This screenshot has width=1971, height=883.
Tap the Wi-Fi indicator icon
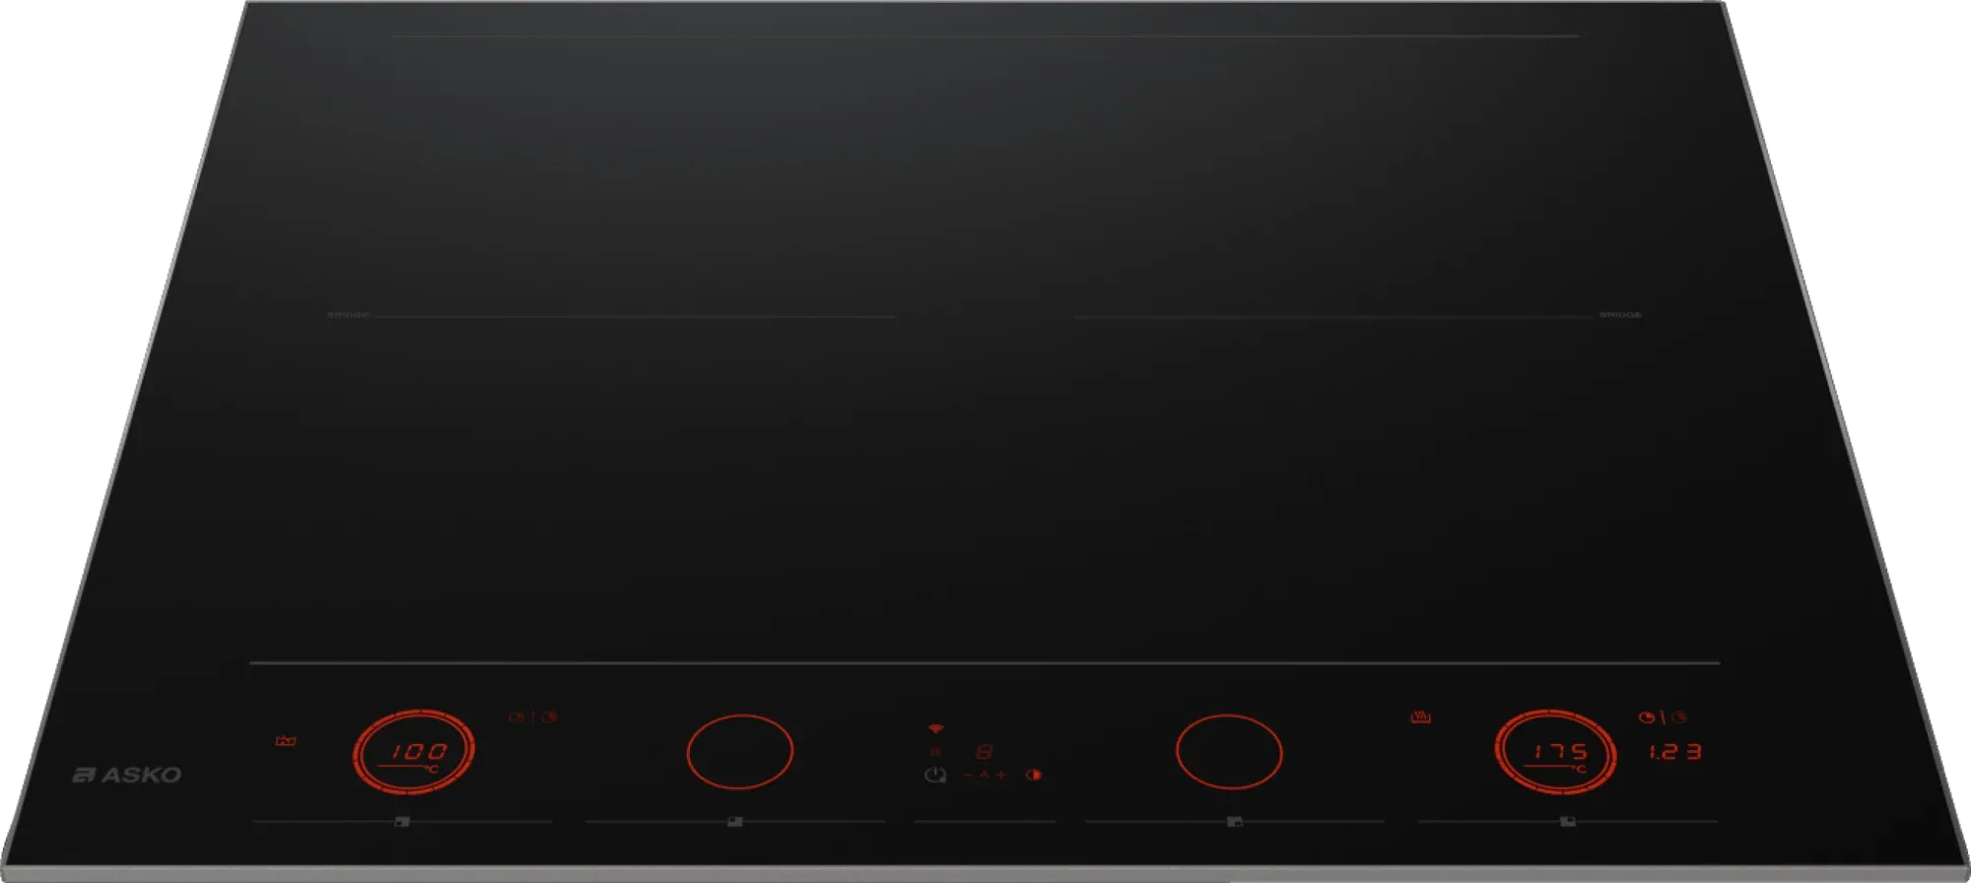coord(935,728)
